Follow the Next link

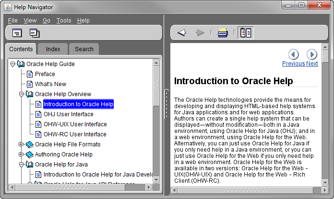[312, 64]
